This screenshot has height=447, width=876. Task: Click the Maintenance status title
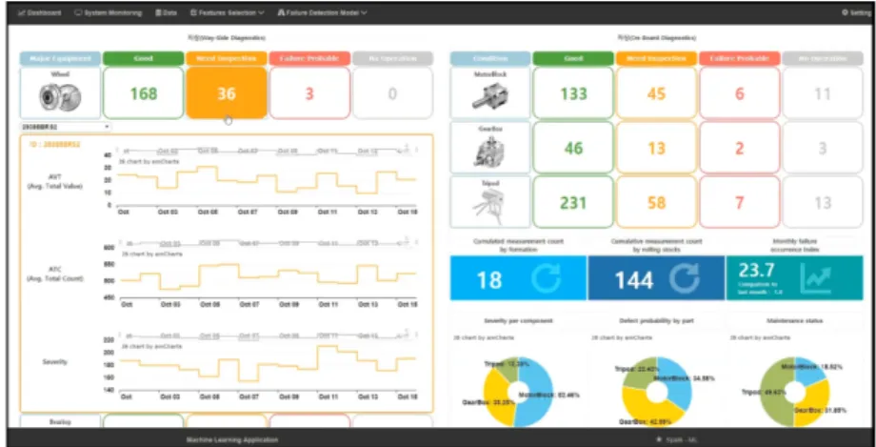point(794,320)
